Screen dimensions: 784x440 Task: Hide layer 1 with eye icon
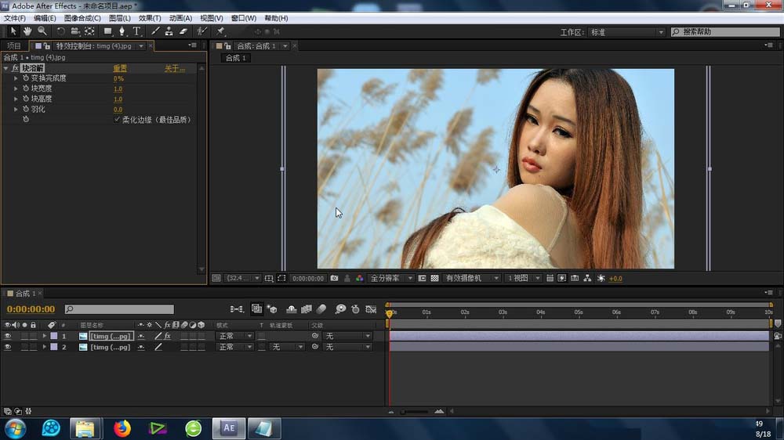[8, 336]
